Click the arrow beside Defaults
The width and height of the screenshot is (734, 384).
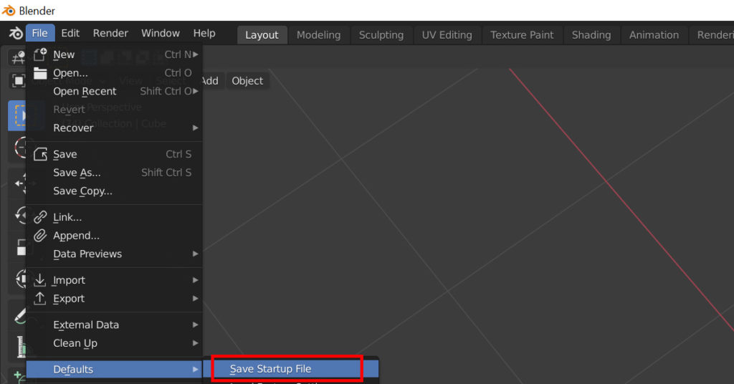195,370
